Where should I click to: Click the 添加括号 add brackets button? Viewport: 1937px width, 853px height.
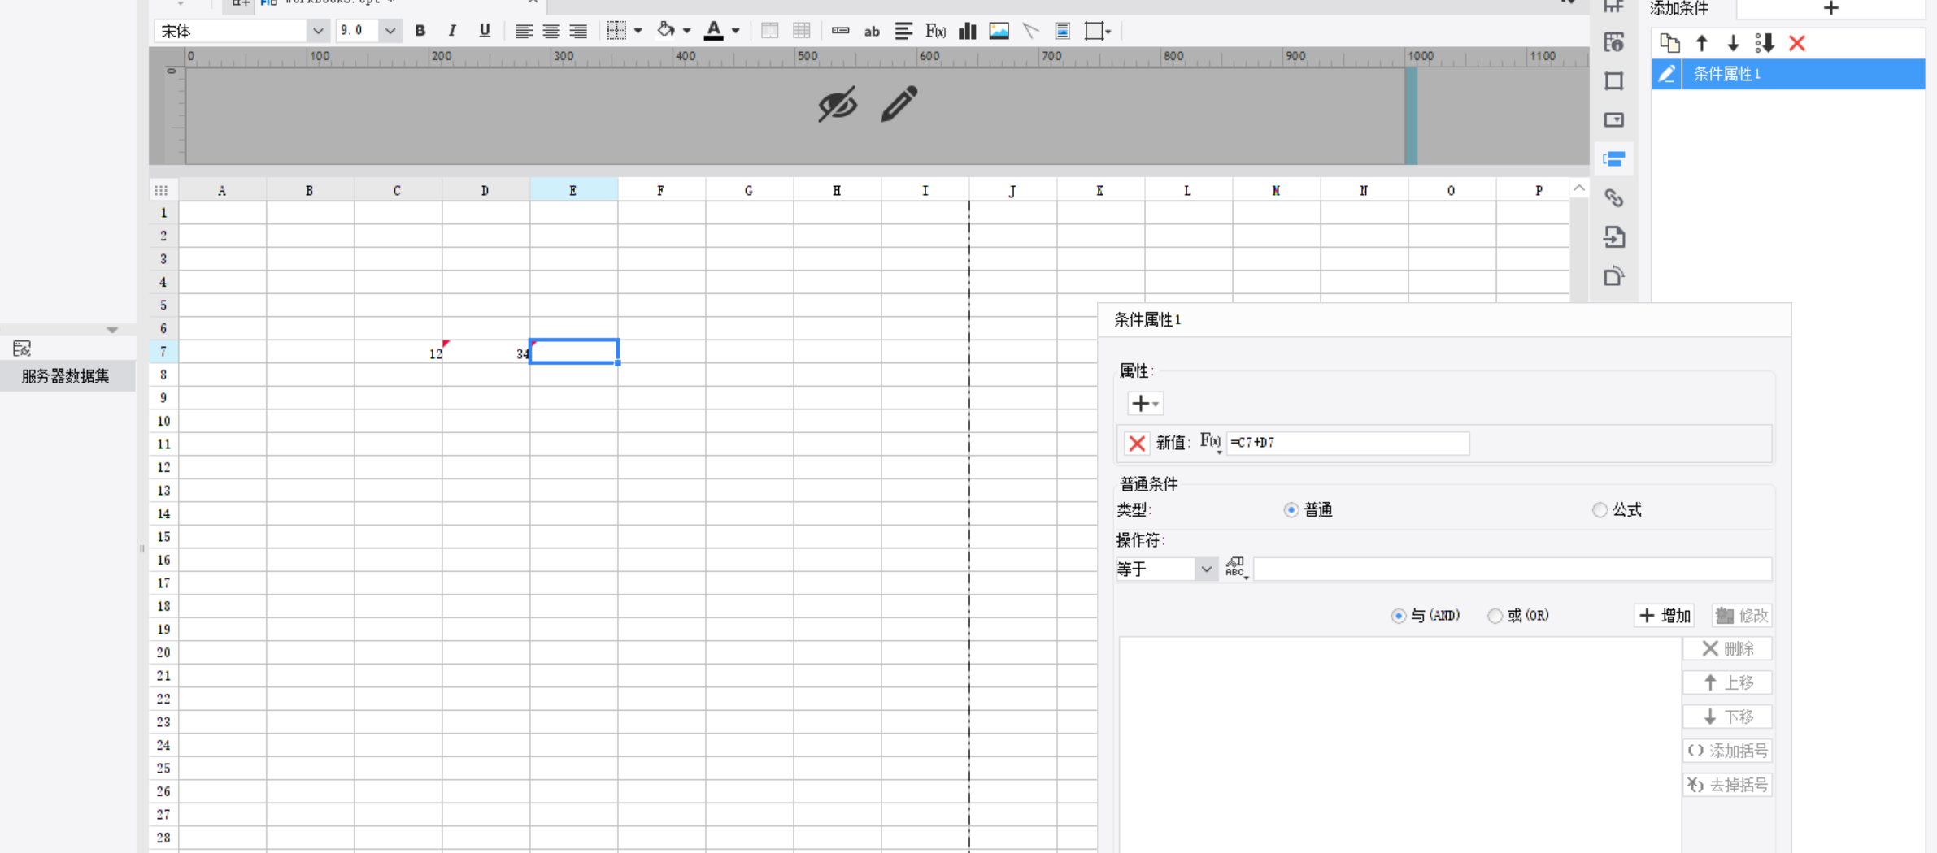point(1728,751)
